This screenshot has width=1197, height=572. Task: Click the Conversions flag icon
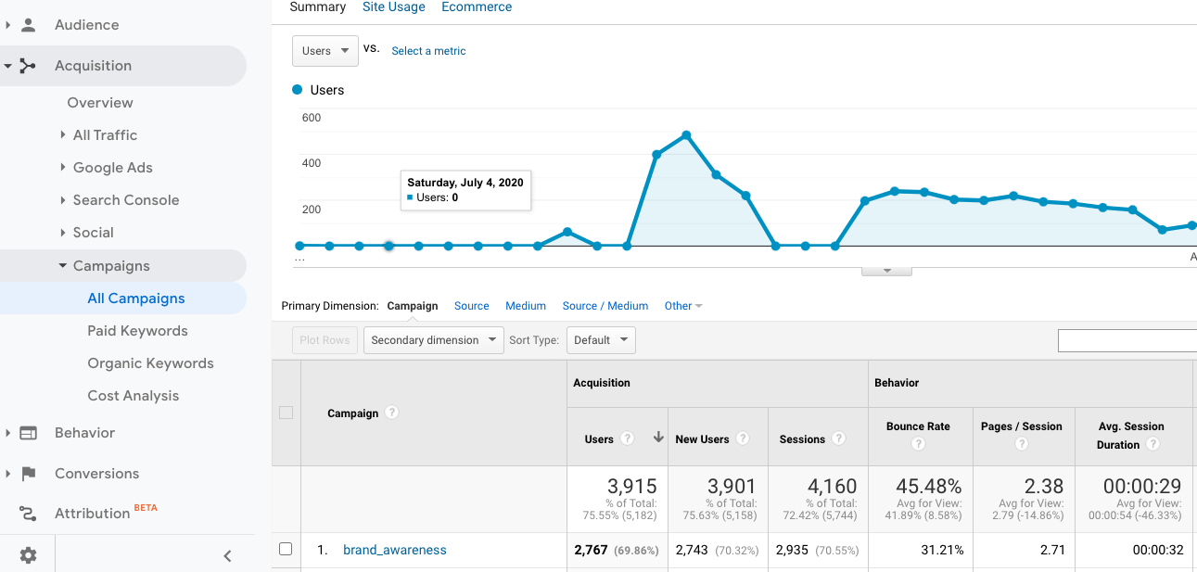pyautogui.click(x=28, y=474)
